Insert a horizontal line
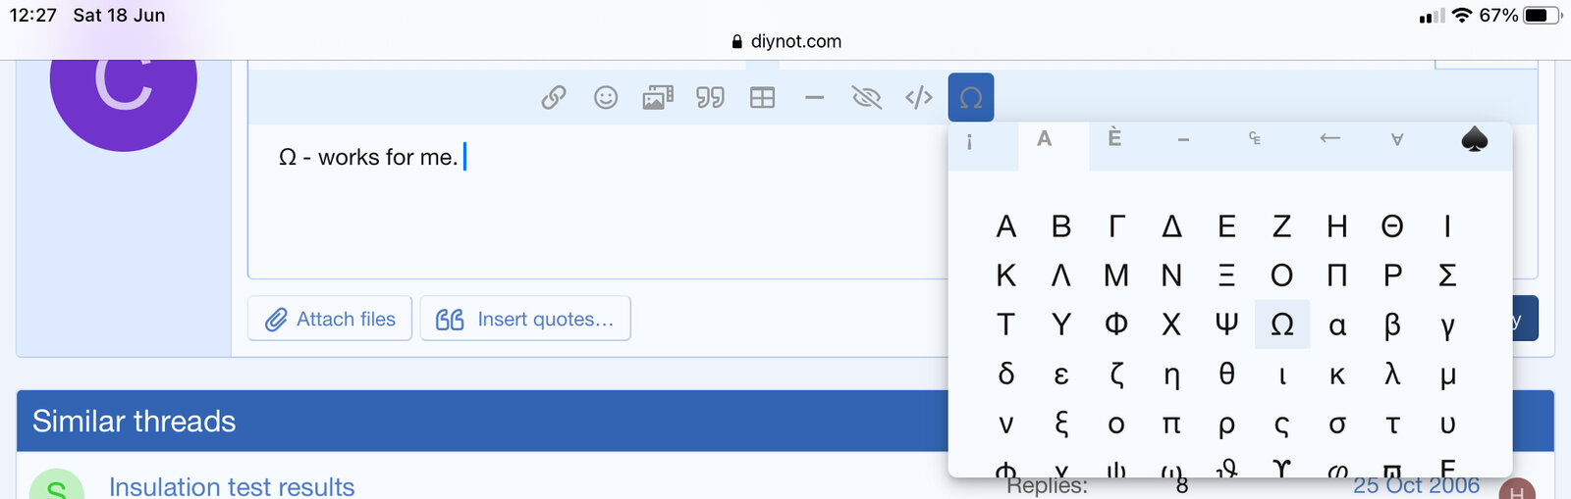This screenshot has width=1571, height=499. tap(814, 97)
